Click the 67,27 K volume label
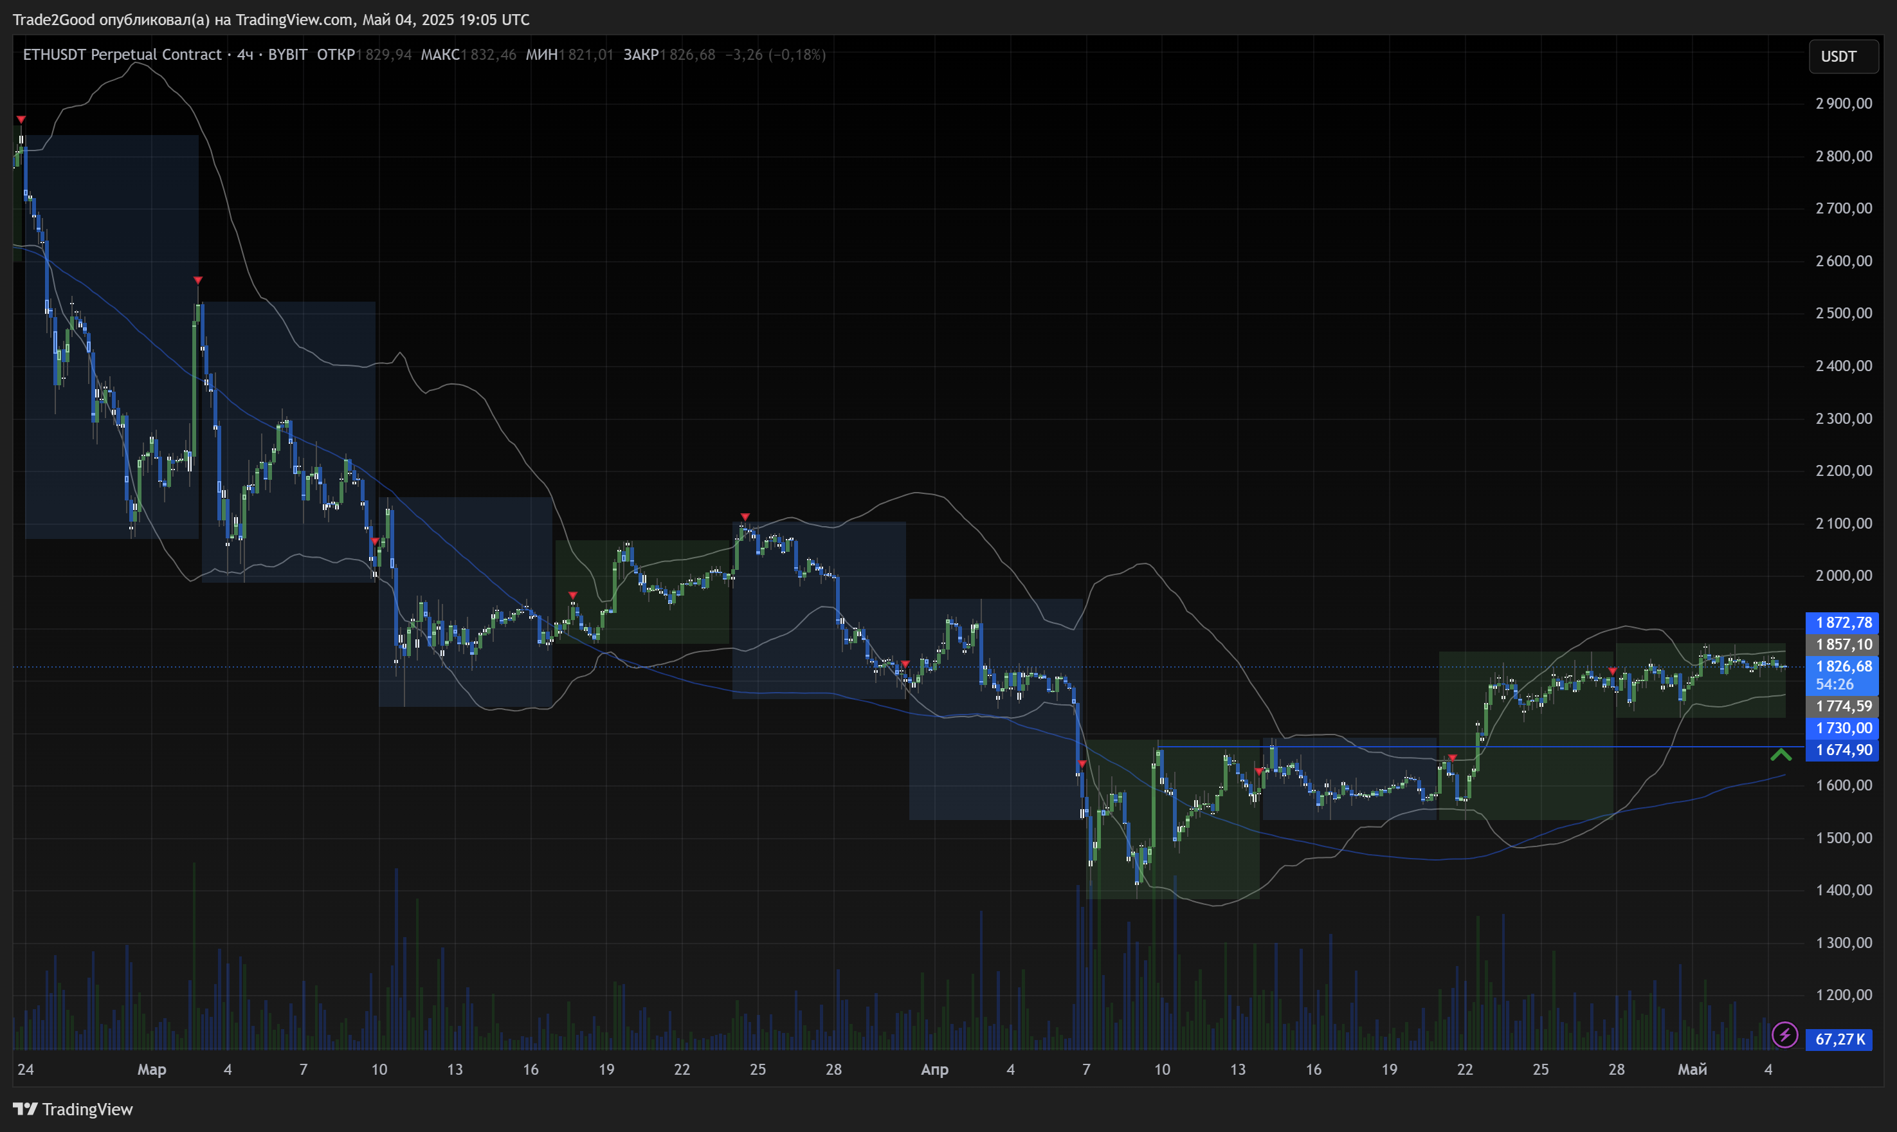 point(1838,1039)
